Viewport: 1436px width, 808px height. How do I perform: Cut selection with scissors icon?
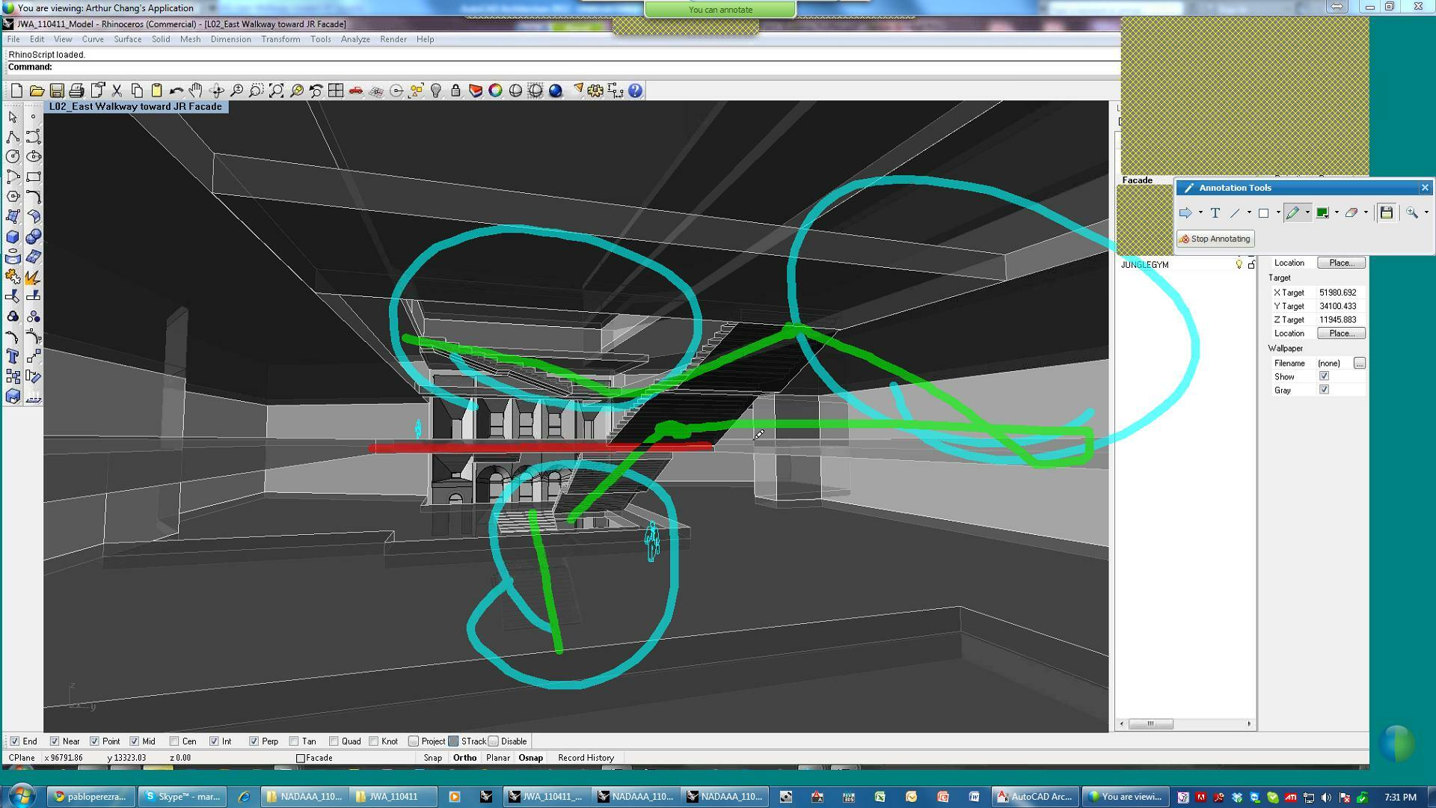coord(117,91)
